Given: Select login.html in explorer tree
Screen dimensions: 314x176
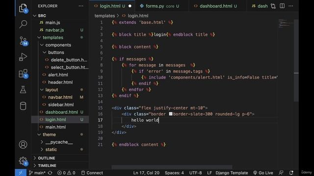Looking at the screenshot, I should point(60,119).
